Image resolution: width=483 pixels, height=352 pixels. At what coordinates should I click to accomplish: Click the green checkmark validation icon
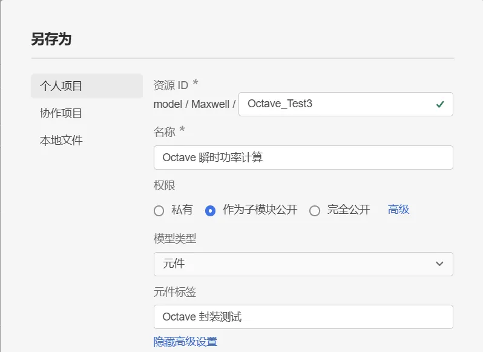pos(440,104)
